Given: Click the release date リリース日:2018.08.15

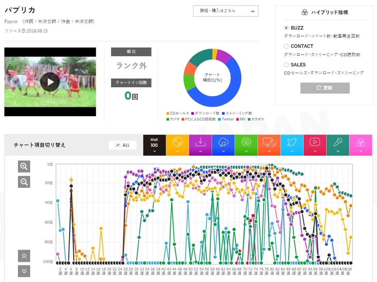Looking at the screenshot, I should [x=26, y=31].
